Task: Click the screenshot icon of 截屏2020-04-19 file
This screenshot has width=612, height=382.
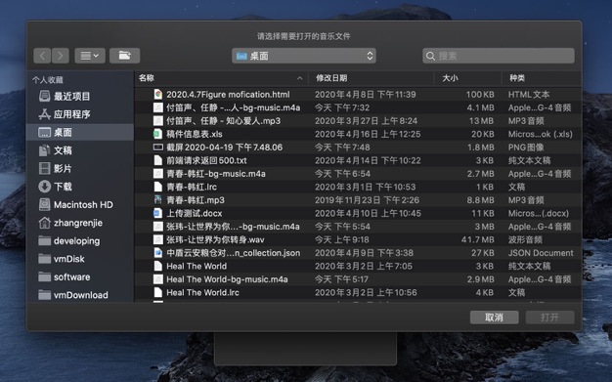Action: point(157,148)
